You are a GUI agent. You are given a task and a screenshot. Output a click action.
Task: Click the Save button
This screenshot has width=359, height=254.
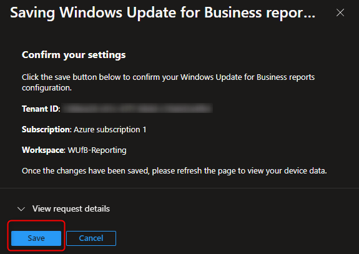pyautogui.click(x=36, y=238)
